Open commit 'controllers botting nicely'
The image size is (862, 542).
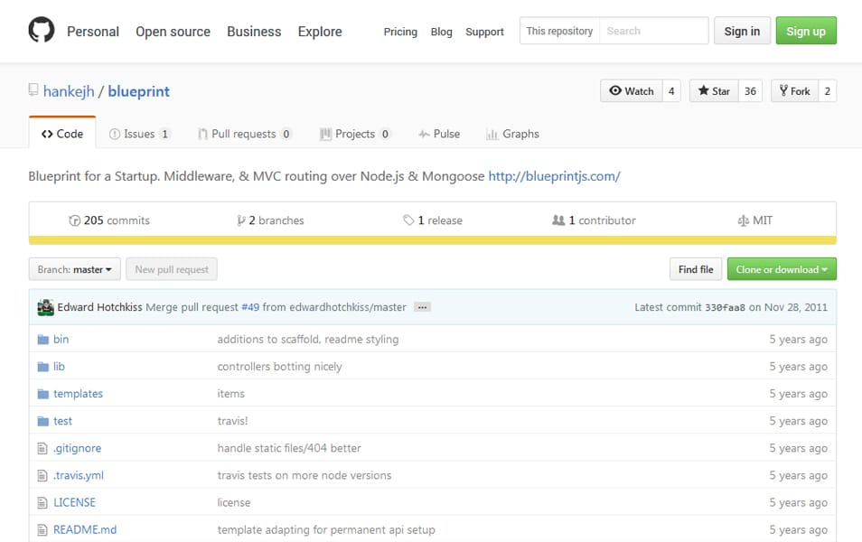280,367
